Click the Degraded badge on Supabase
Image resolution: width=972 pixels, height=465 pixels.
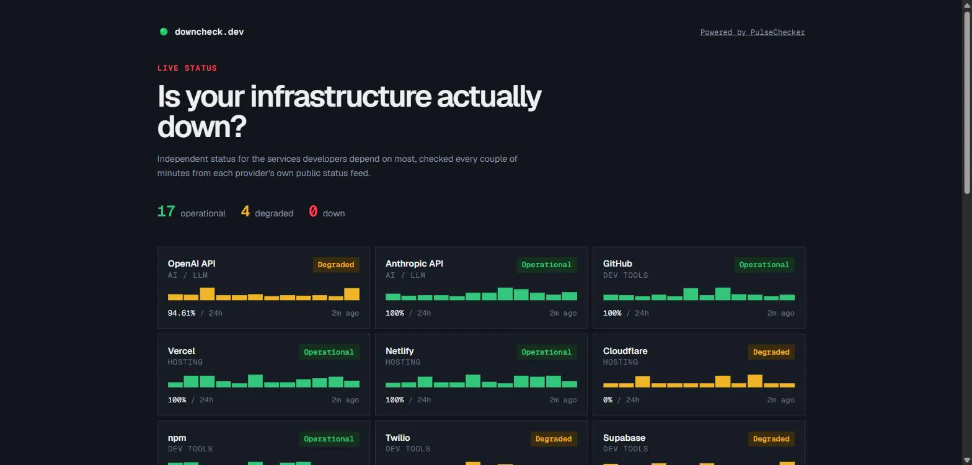(771, 439)
